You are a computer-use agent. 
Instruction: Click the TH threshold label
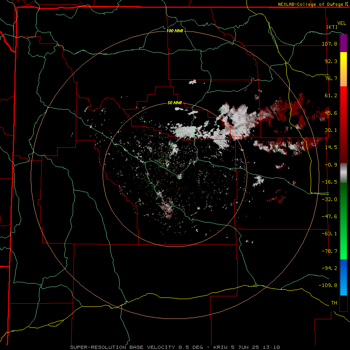pos(334,303)
